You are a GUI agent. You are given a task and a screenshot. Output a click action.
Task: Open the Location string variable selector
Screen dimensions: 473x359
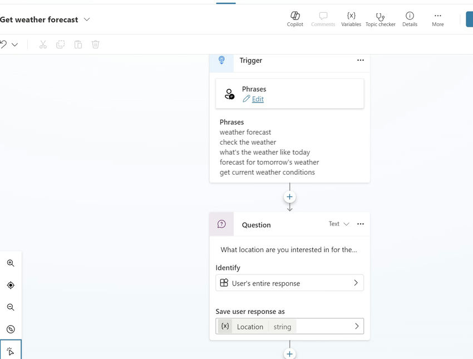coord(289,326)
